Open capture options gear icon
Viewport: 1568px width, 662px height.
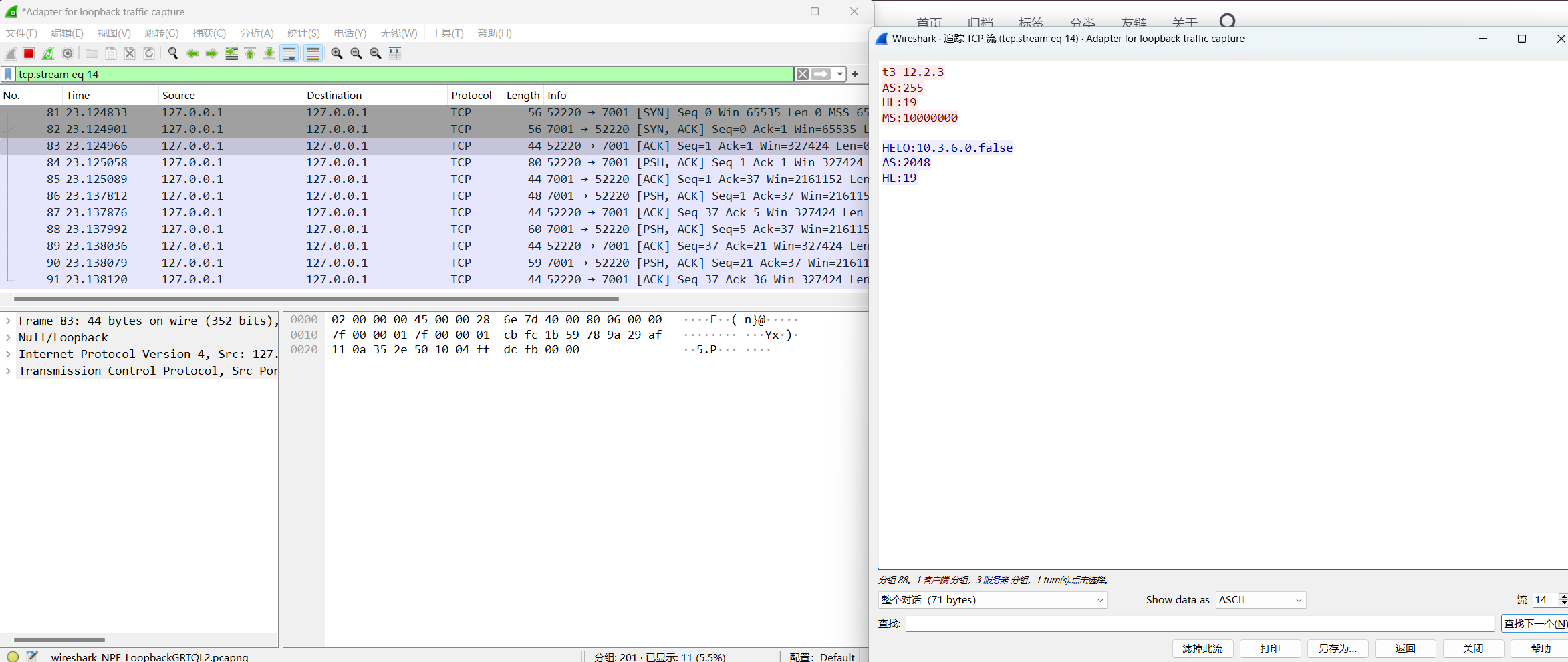pyautogui.click(x=68, y=53)
